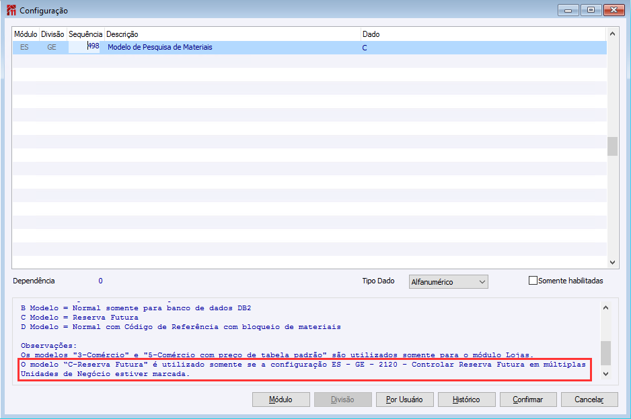
Task: Click the GE division cell
Action: point(52,47)
